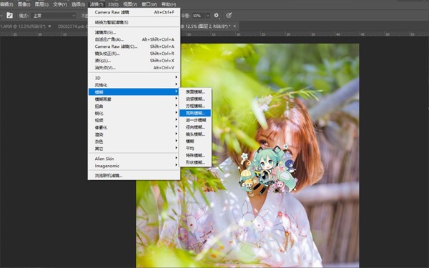Click 浏览联机滤镜 at the menu bottom
Image resolution: width=429 pixels, height=268 pixels.
(134, 176)
